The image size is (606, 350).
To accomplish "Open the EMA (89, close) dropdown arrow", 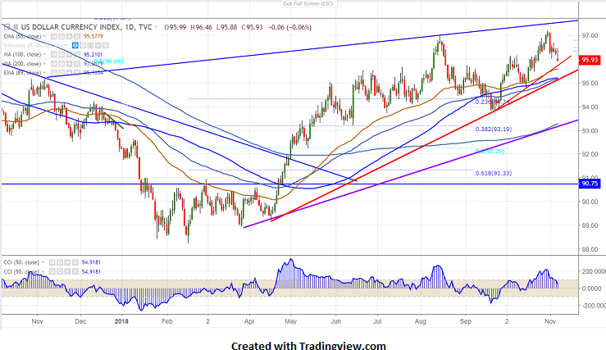I will point(45,73).
